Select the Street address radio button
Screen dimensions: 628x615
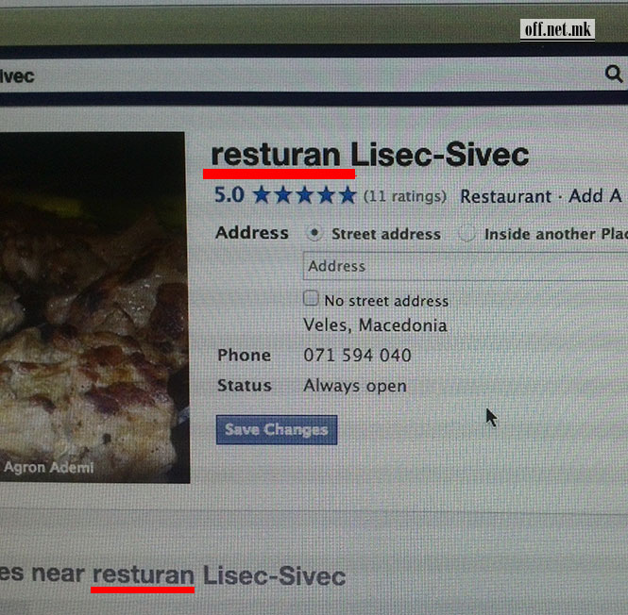(314, 233)
